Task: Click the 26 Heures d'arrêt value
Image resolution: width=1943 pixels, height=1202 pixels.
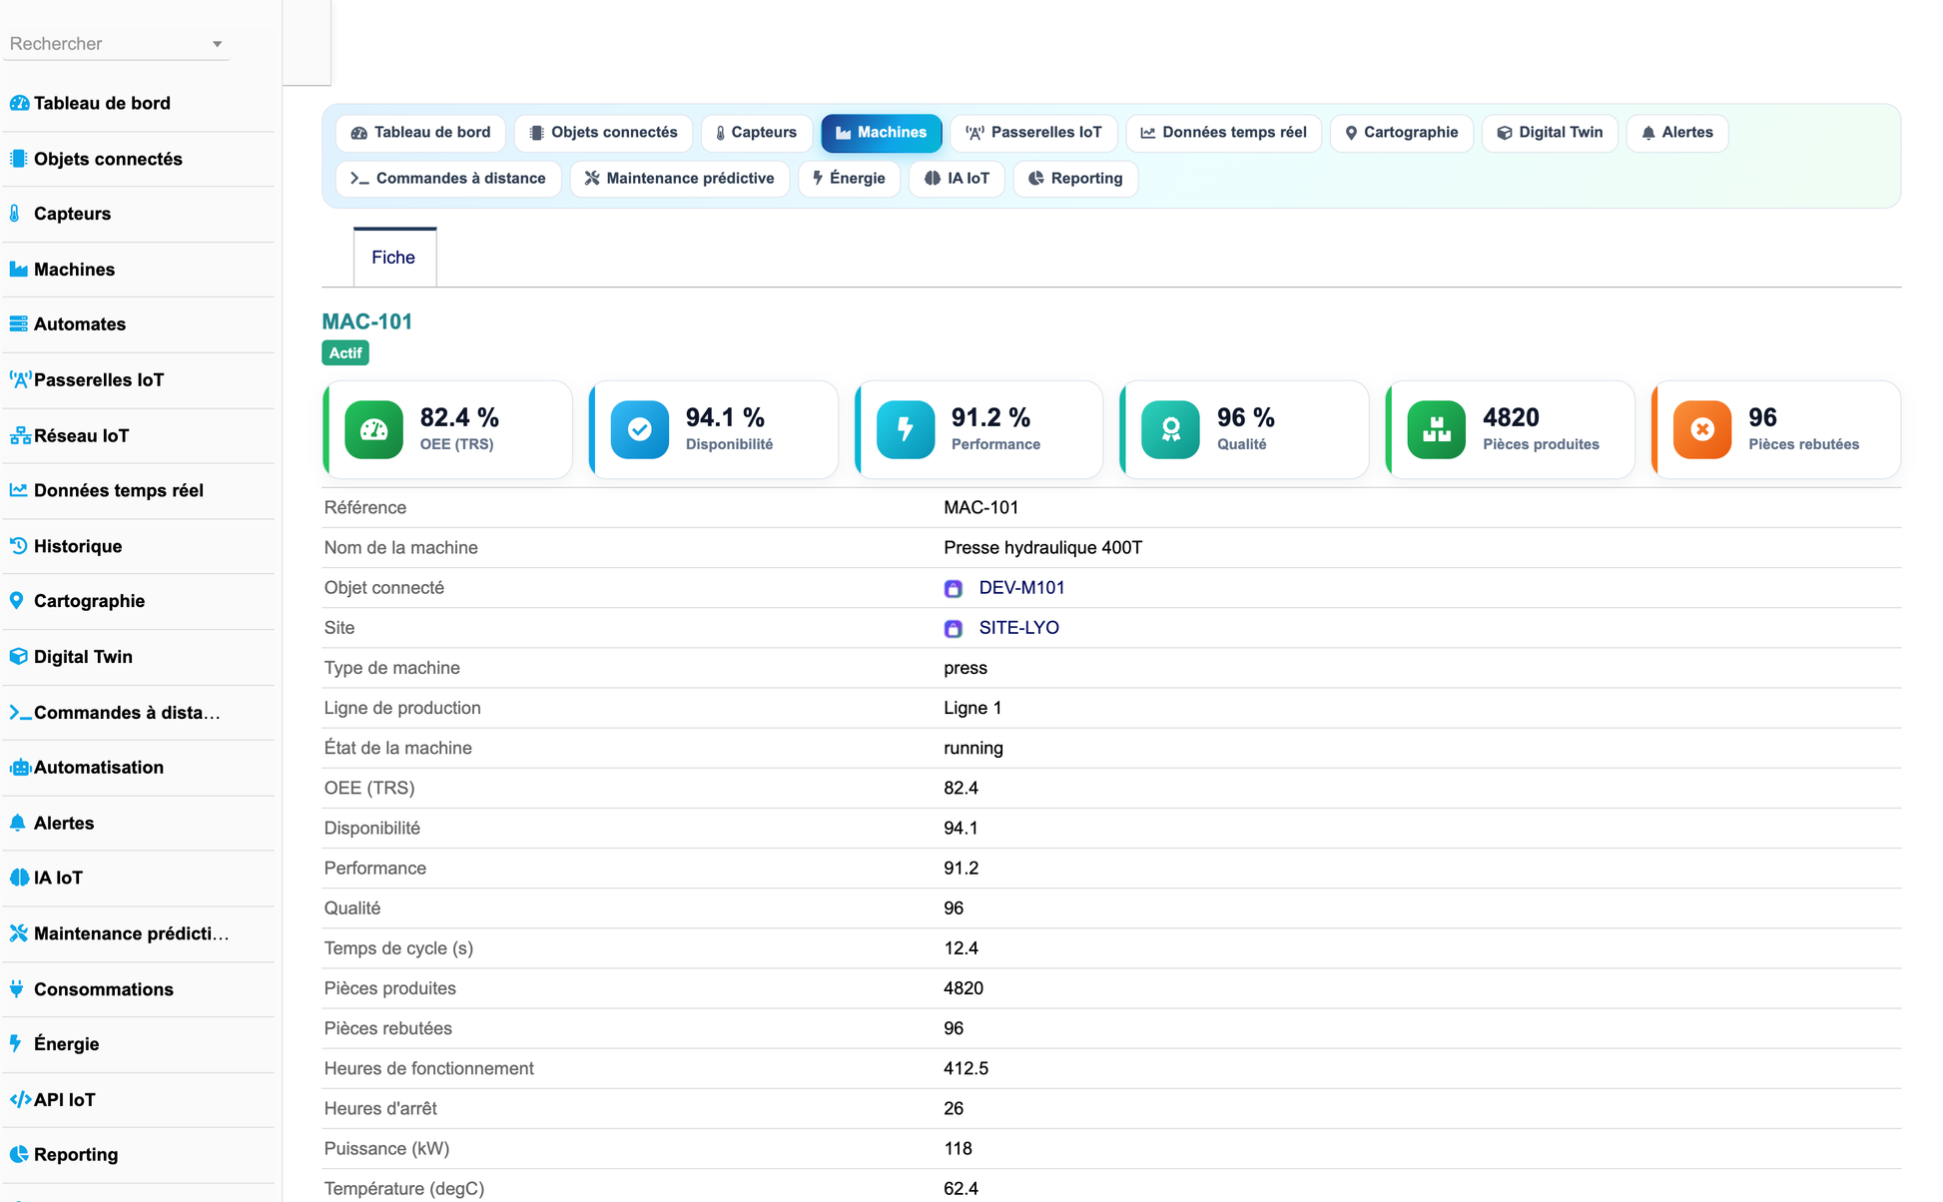Action: tap(954, 1108)
